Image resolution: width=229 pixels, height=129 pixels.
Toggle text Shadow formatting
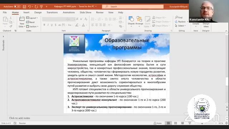(55, 25)
